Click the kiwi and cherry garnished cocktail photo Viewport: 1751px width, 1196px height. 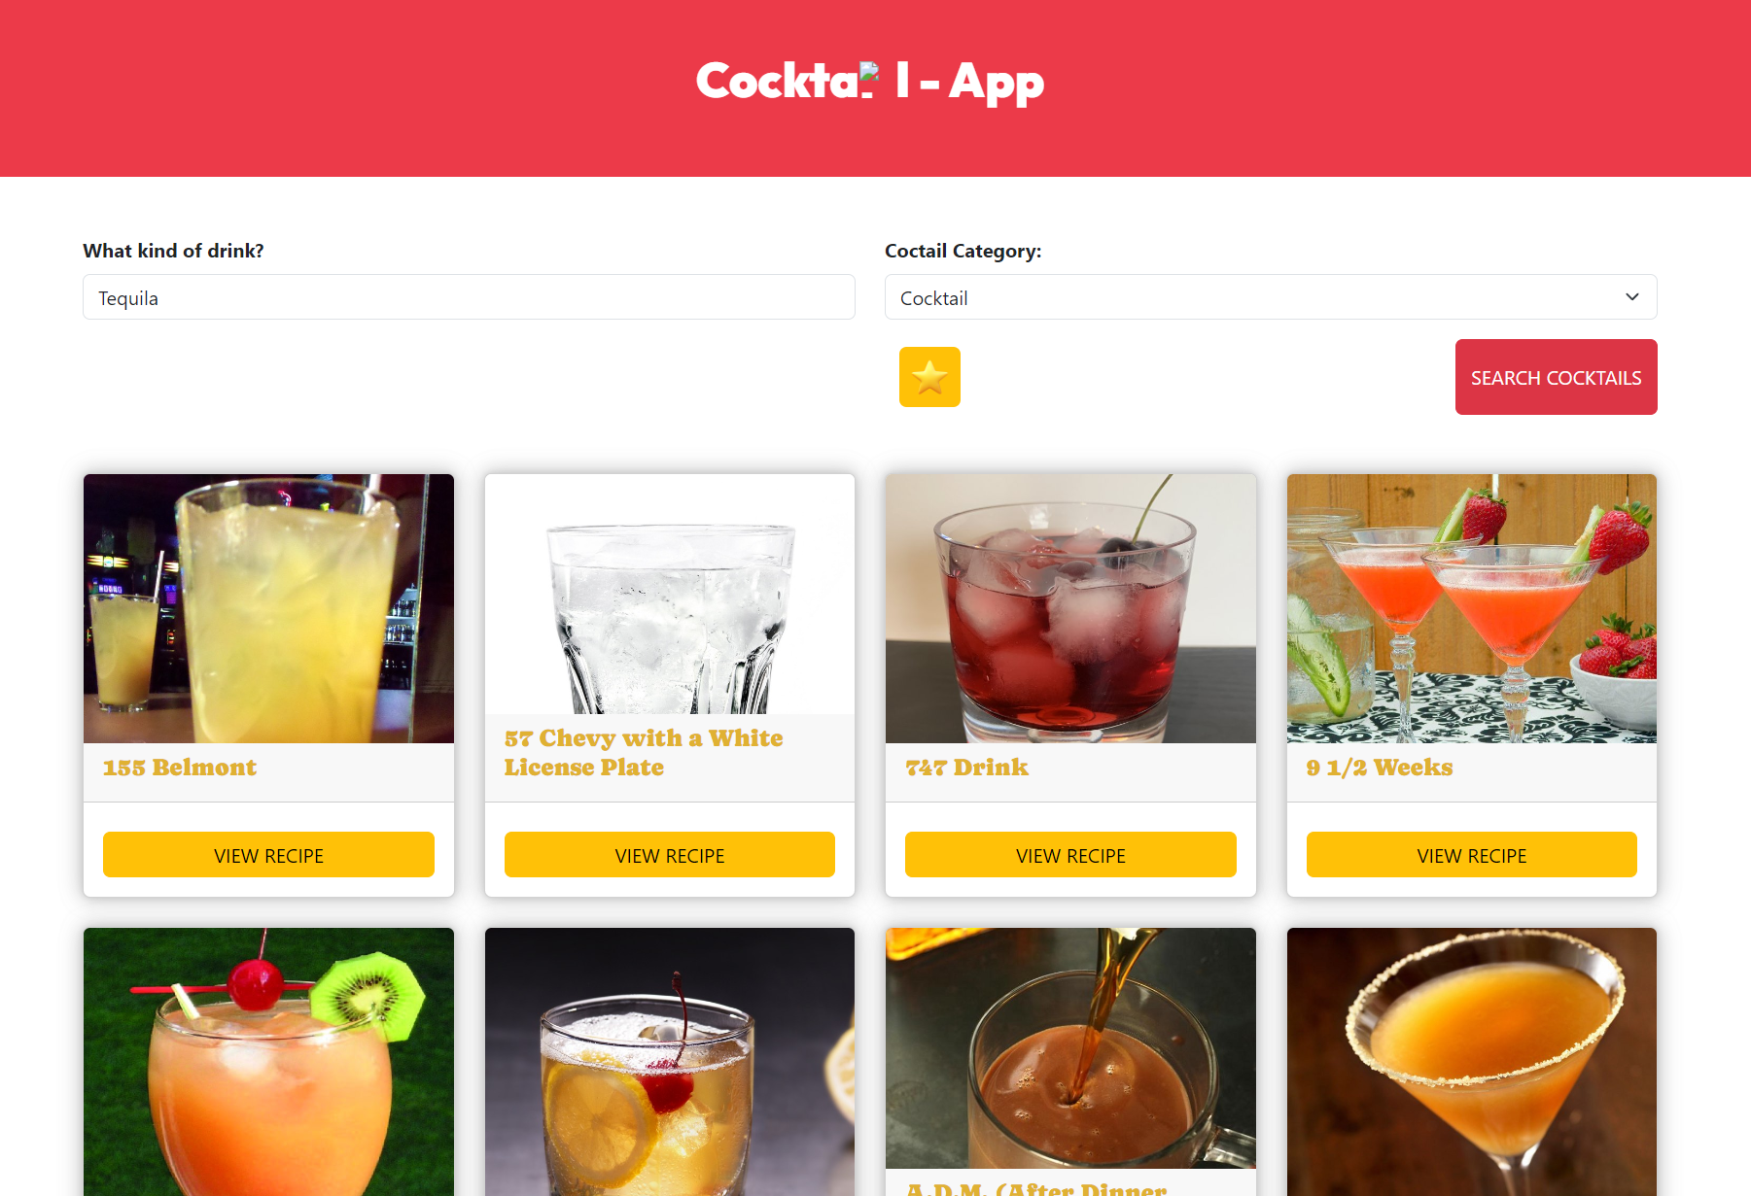[x=268, y=1062]
